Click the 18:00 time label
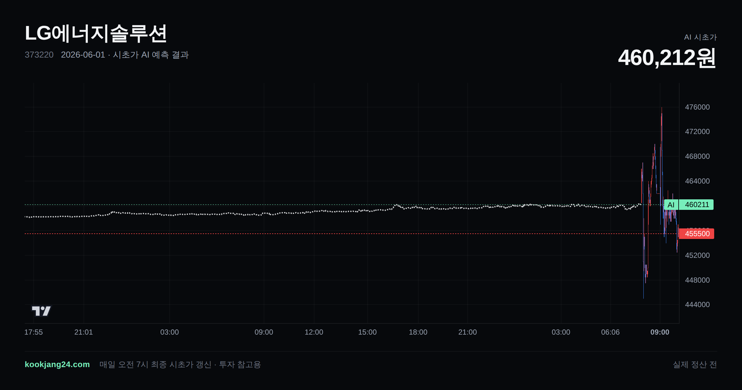This screenshot has width=742, height=390. point(418,332)
